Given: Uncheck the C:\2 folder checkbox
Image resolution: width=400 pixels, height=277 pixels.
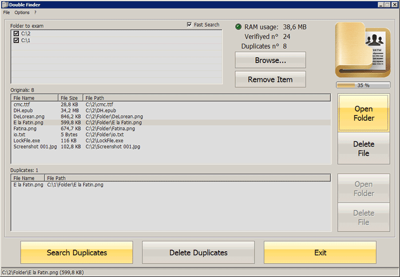Looking at the screenshot, I should pyautogui.click(x=16, y=34).
